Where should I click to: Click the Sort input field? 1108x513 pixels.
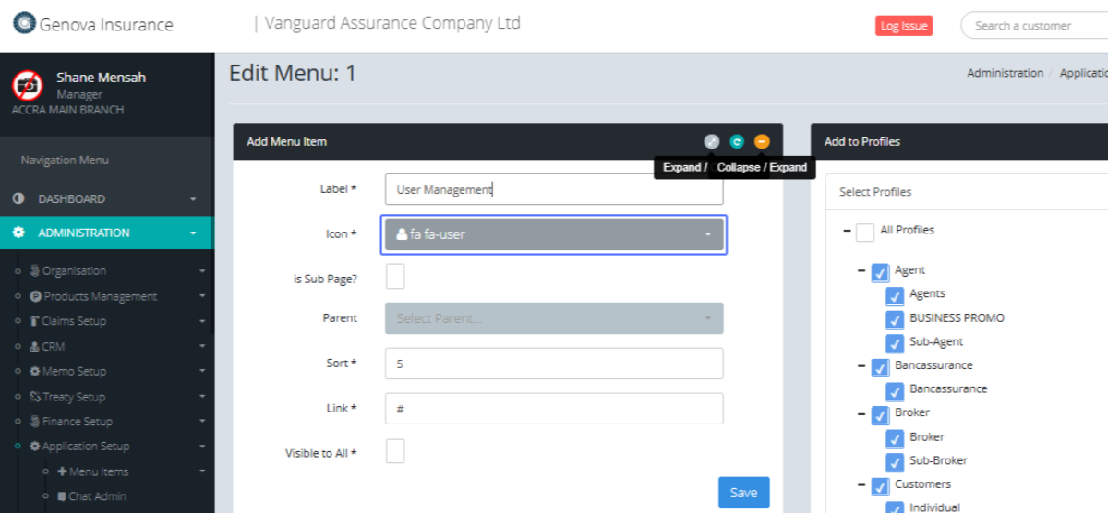[x=554, y=364]
